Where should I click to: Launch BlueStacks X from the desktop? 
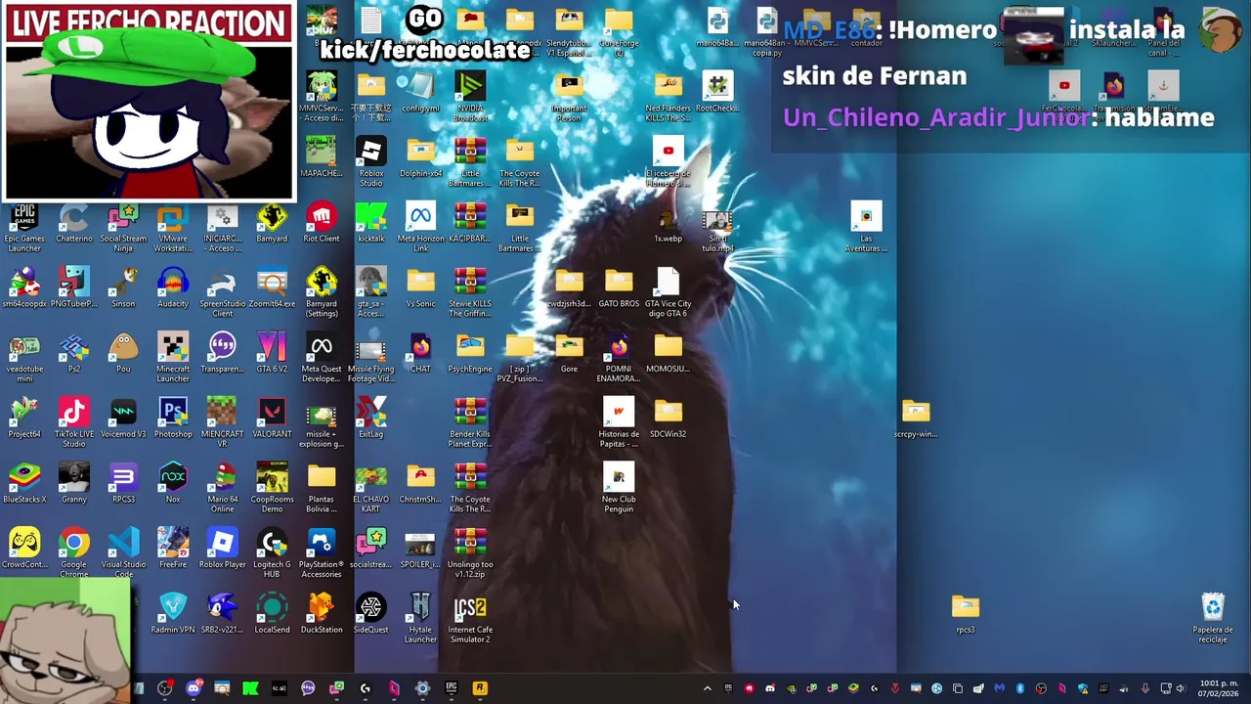click(24, 485)
